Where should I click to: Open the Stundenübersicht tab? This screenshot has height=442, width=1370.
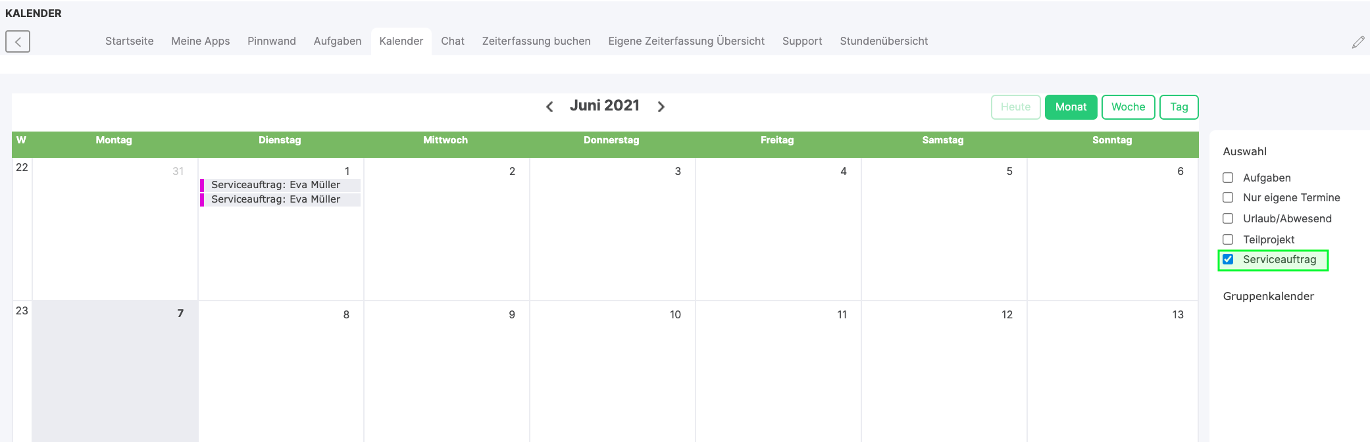click(x=883, y=41)
